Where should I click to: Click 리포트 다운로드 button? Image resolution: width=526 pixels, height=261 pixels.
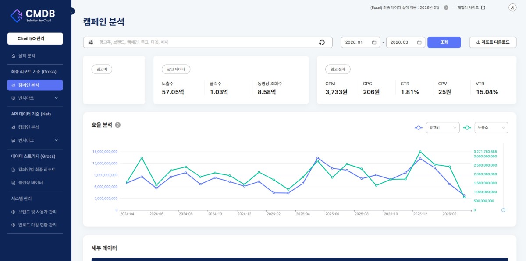coord(493,42)
